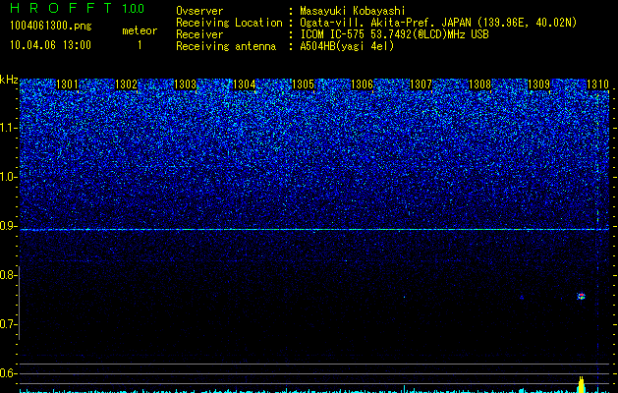This screenshot has height=393, width=618.
Task: Click the HROFFT 1.0.0 title text
Action: tap(78, 8)
